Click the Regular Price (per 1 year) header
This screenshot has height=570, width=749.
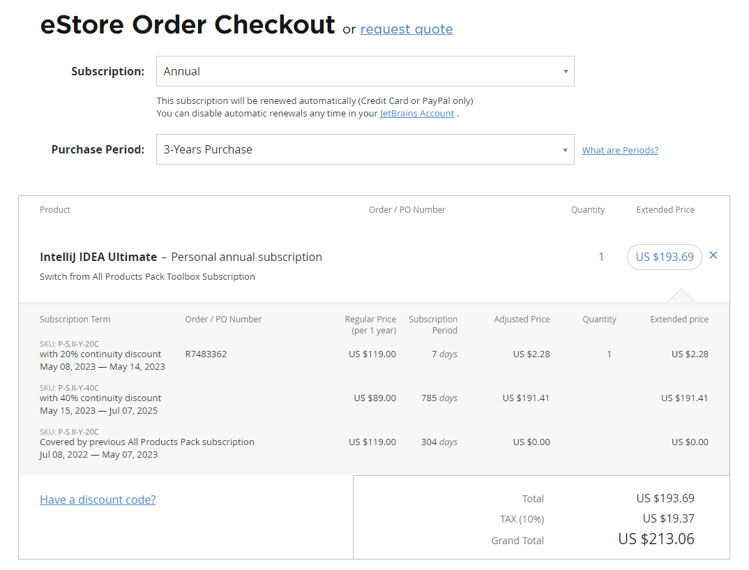point(371,325)
